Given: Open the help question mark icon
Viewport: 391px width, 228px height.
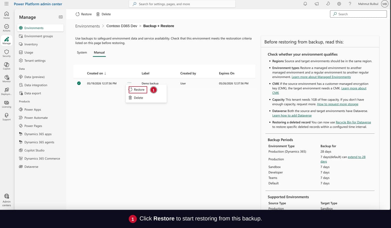Looking at the screenshot, I should [350, 4].
